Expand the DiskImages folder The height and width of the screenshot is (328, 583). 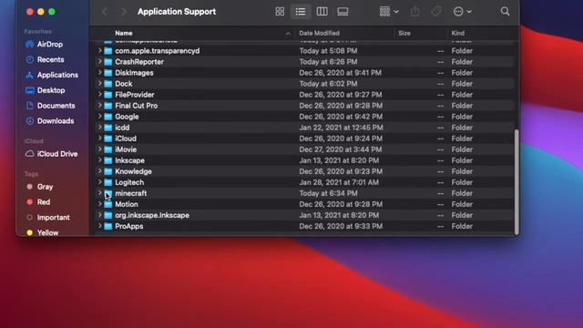[99, 73]
